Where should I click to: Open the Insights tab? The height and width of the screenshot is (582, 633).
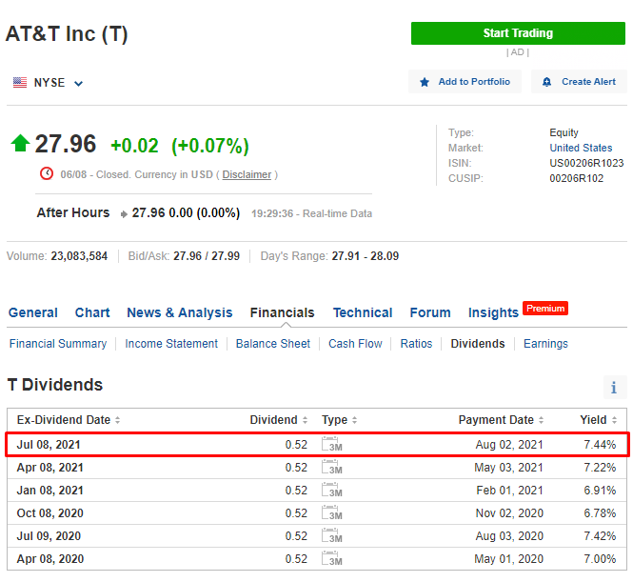[x=493, y=312]
